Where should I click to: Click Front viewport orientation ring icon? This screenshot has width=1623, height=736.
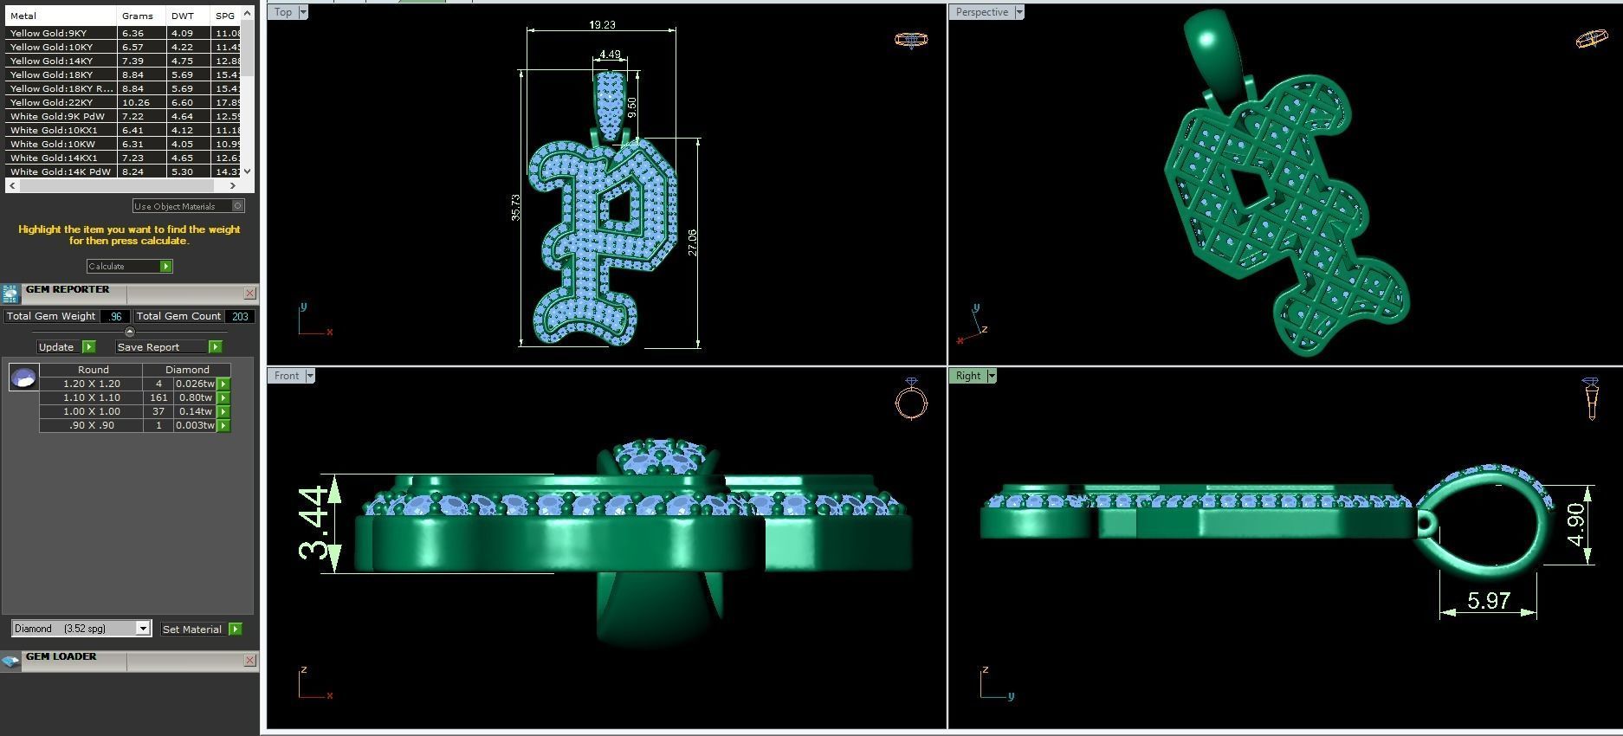pos(911,398)
